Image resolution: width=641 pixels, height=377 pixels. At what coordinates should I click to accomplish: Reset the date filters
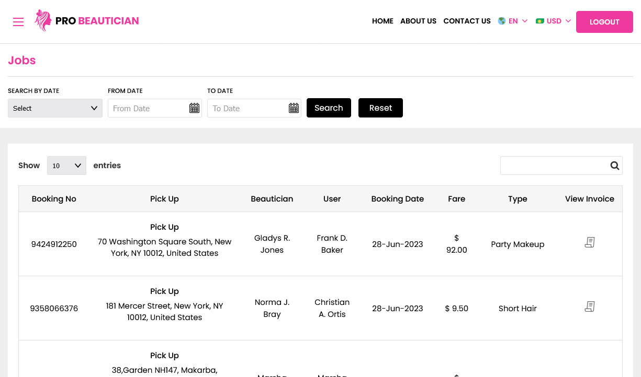click(x=380, y=108)
